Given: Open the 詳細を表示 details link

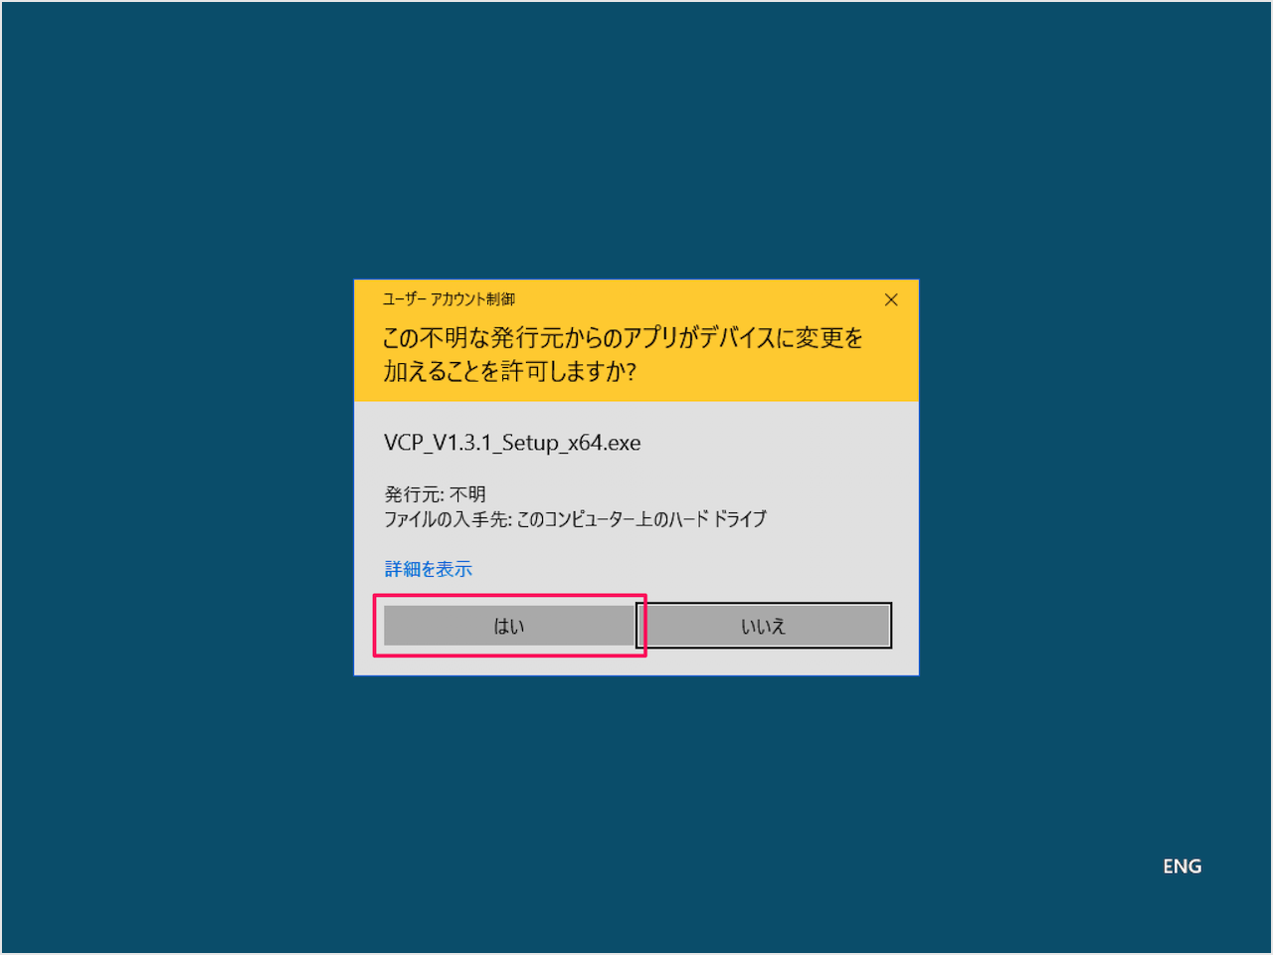Looking at the screenshot, I should [429, 569].
